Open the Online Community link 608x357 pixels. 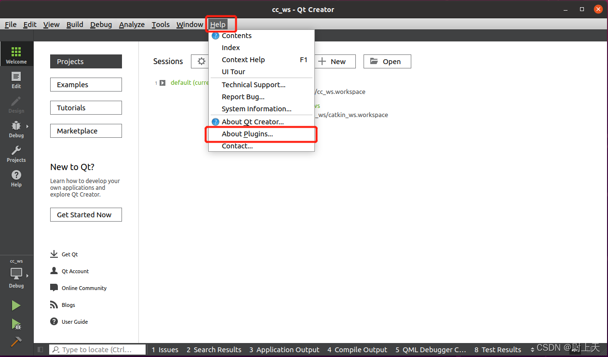[78, 288]
